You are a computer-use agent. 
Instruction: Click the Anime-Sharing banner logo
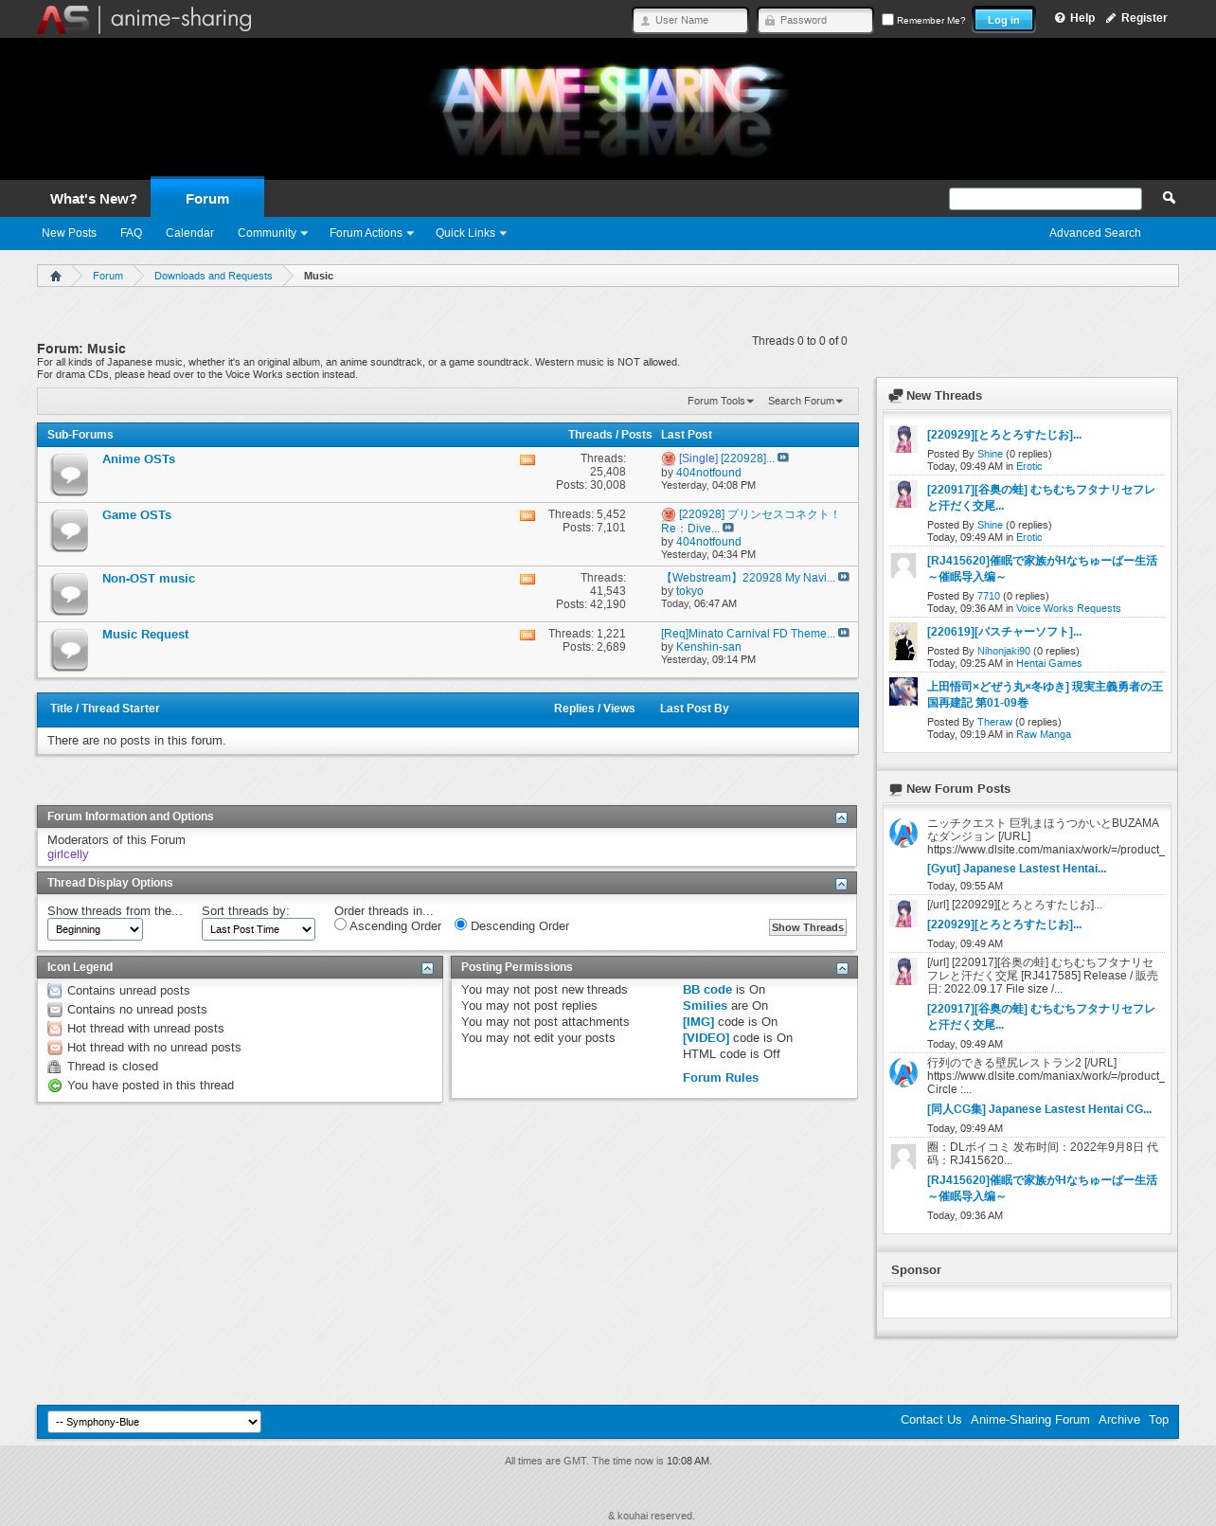pos(608,109)
